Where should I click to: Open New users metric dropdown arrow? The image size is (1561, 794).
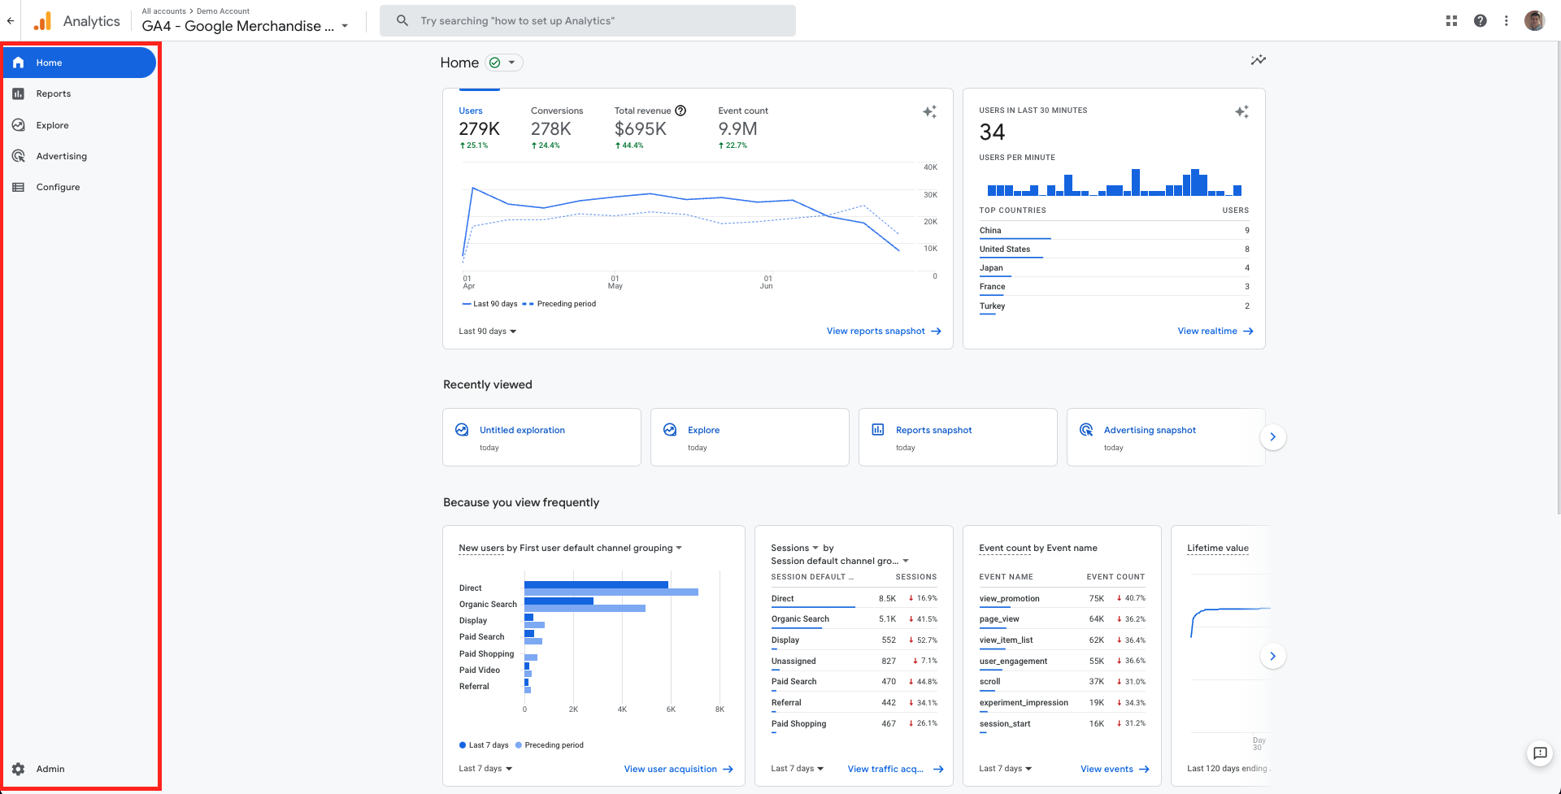679,548
